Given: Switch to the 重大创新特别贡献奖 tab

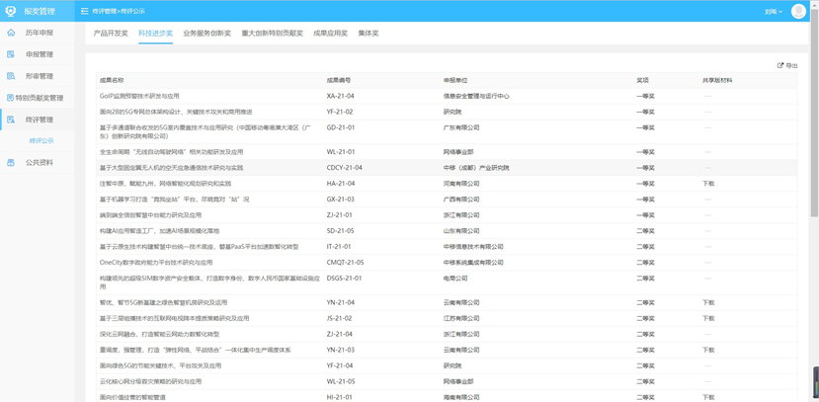Looking at the screenshot, I should coord(272,33).
